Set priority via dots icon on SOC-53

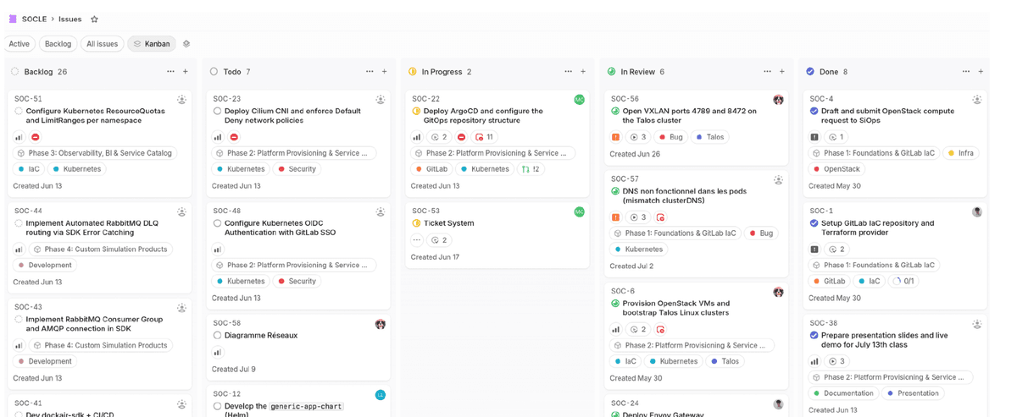(x=417, y=240)
